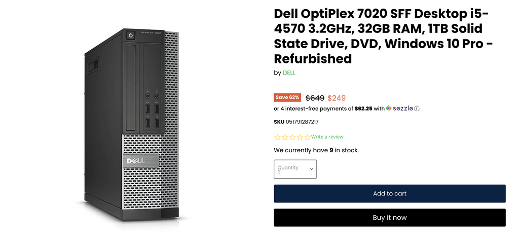519x238 pixels.
Task: Click the SKU number 051791287217
Action: pyautogui.click(x=302, y=122)
